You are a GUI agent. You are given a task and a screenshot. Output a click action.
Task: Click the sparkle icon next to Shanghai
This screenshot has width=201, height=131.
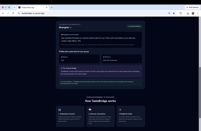point(70,27)
